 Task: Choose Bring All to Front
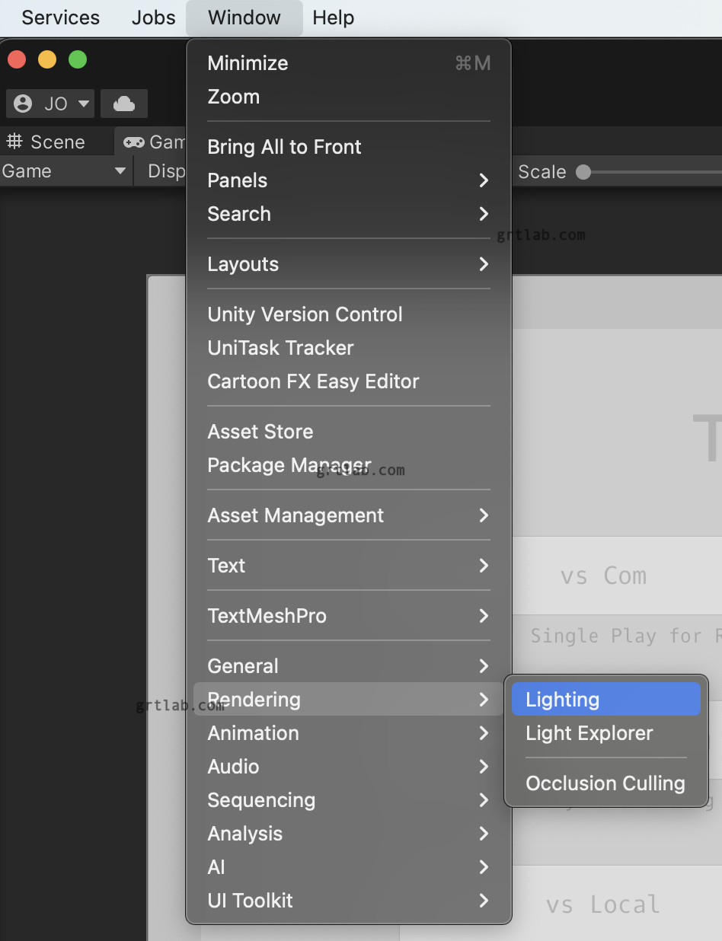click(284, 147)
